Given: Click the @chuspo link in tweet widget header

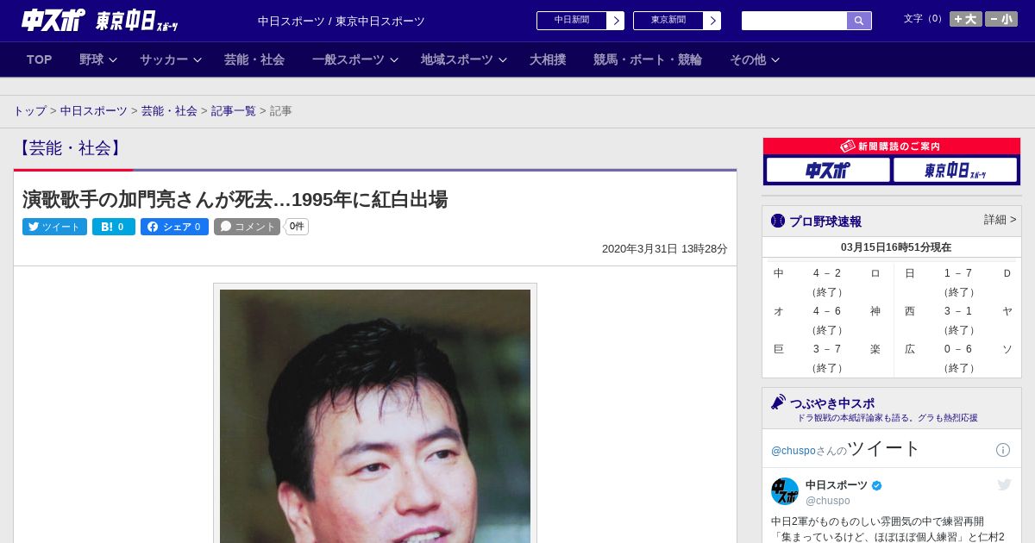Looking at the screenshot, I should click(793, 451).
